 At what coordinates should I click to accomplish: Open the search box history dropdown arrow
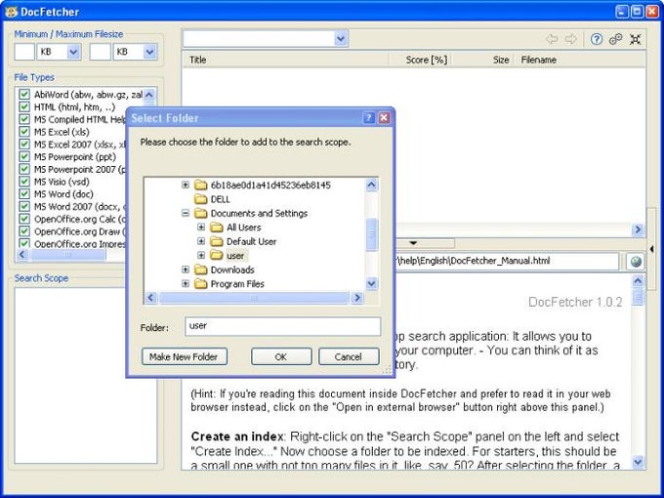[341, 39]
